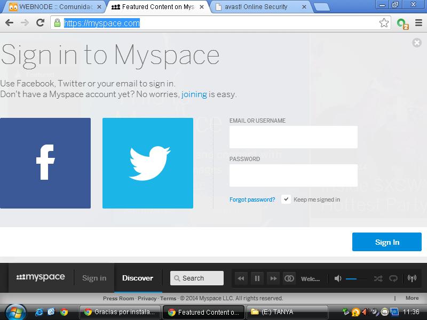The width and height of the screenshot is (427, 320).
Task: Click the connect rings icon in player
Action: pos(289,278)
